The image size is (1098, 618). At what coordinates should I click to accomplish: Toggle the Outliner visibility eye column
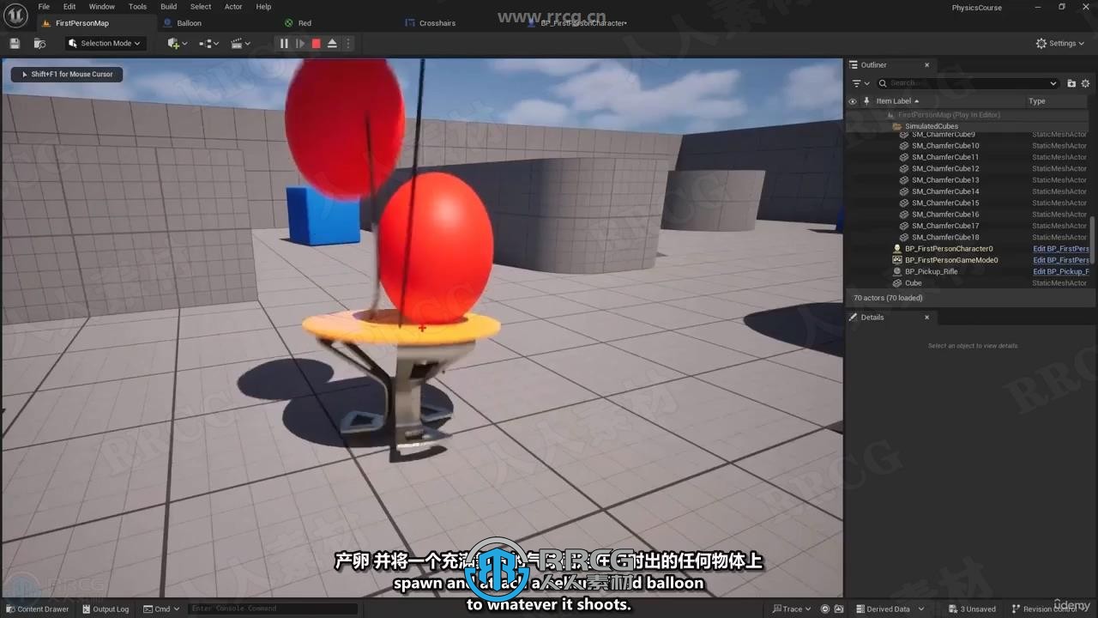[x=853, y=101]
